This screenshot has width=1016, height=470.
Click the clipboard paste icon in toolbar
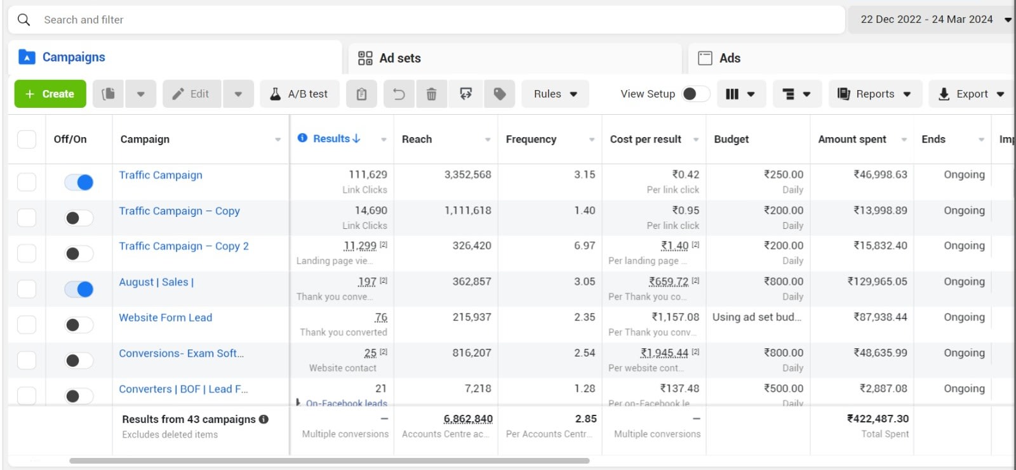[x=361, y=94]
